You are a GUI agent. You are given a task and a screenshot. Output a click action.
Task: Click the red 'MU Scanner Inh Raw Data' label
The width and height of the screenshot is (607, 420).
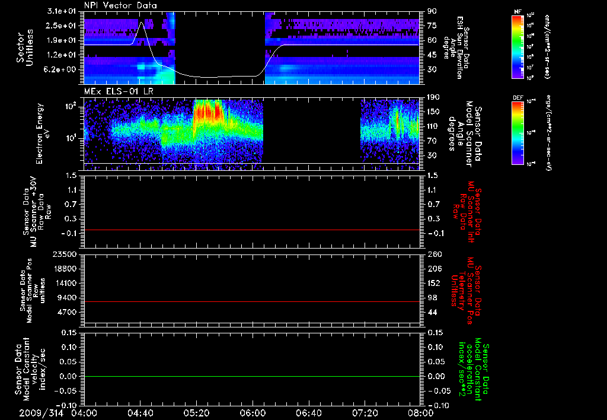click(x=467, y=212)
